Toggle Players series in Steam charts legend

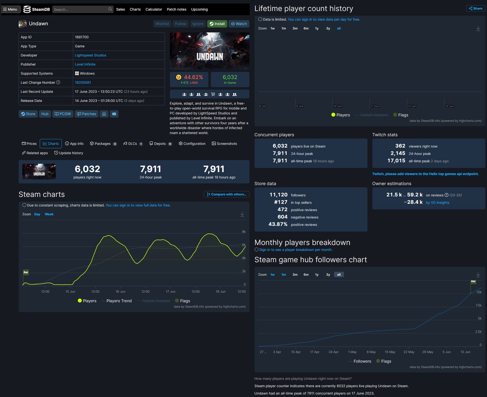pos(87,301)
